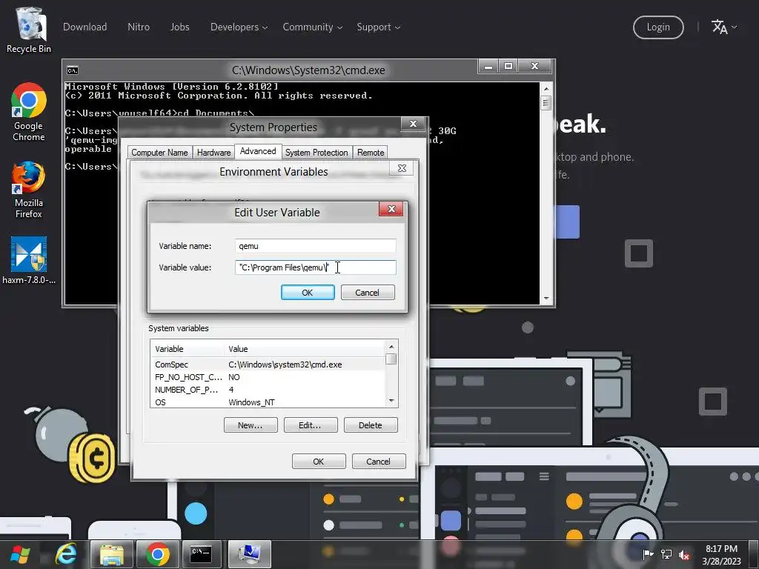The image size is (759, 569).
Task: Select the ComSpec system variable row
Action: pos(268,365)
